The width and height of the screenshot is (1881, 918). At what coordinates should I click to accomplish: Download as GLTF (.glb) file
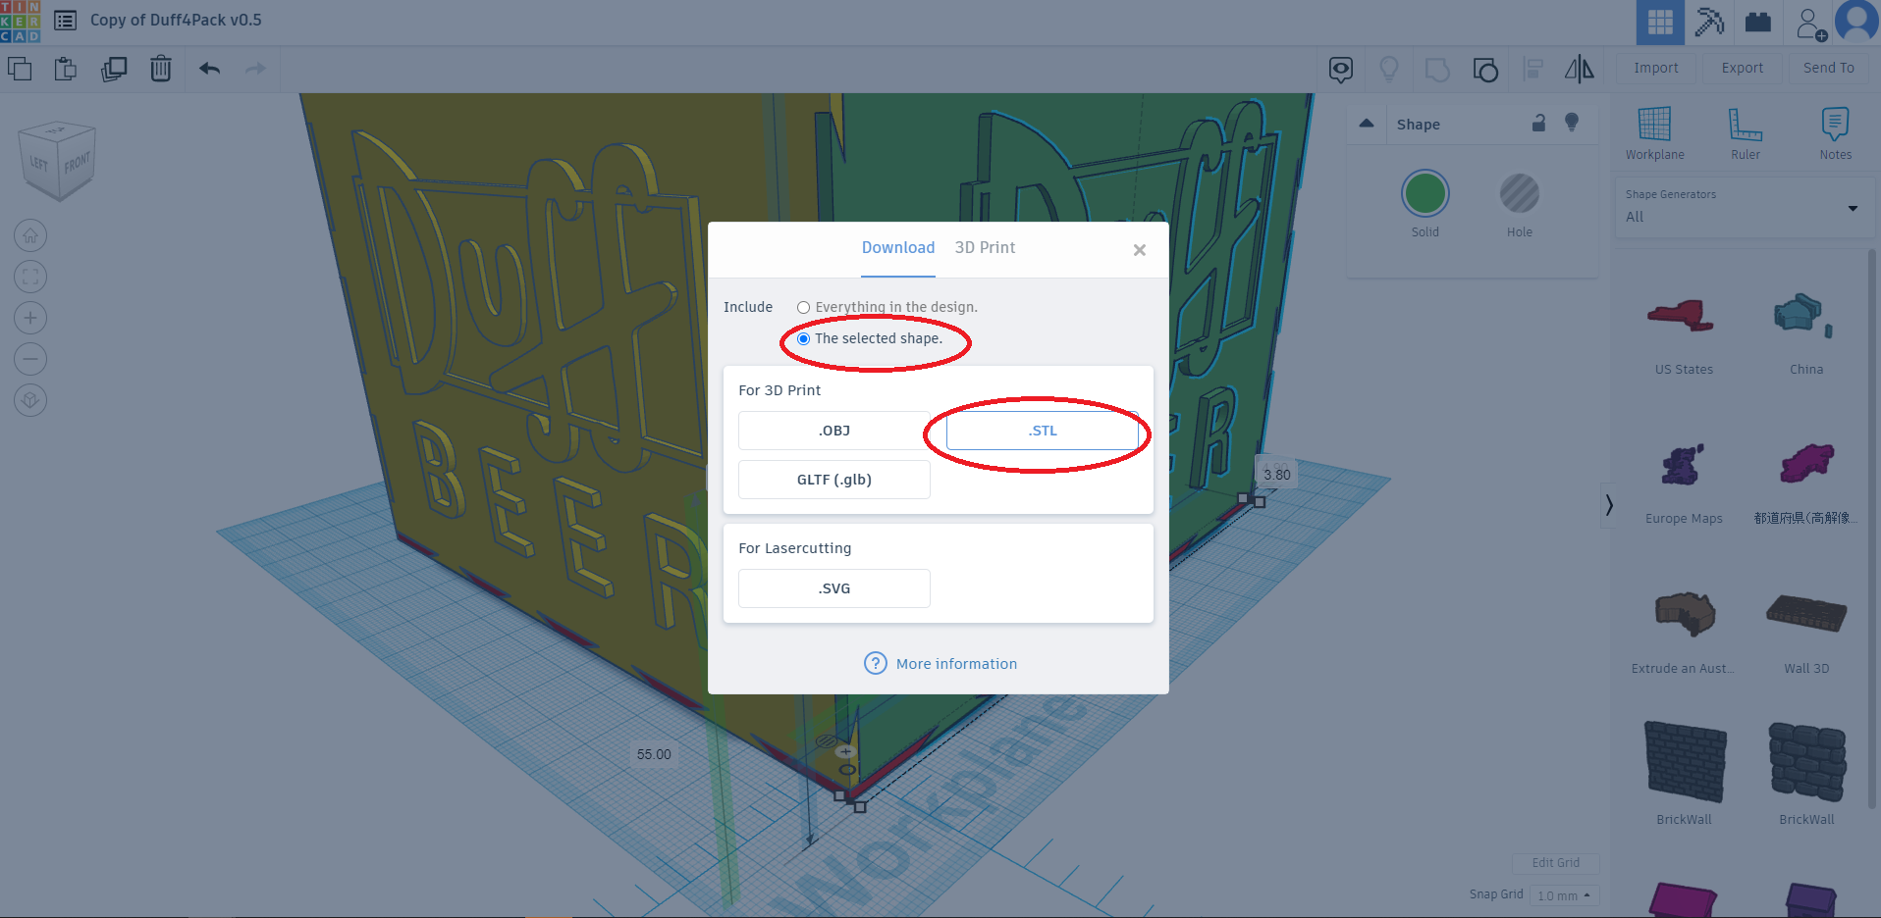pos(834,480)
